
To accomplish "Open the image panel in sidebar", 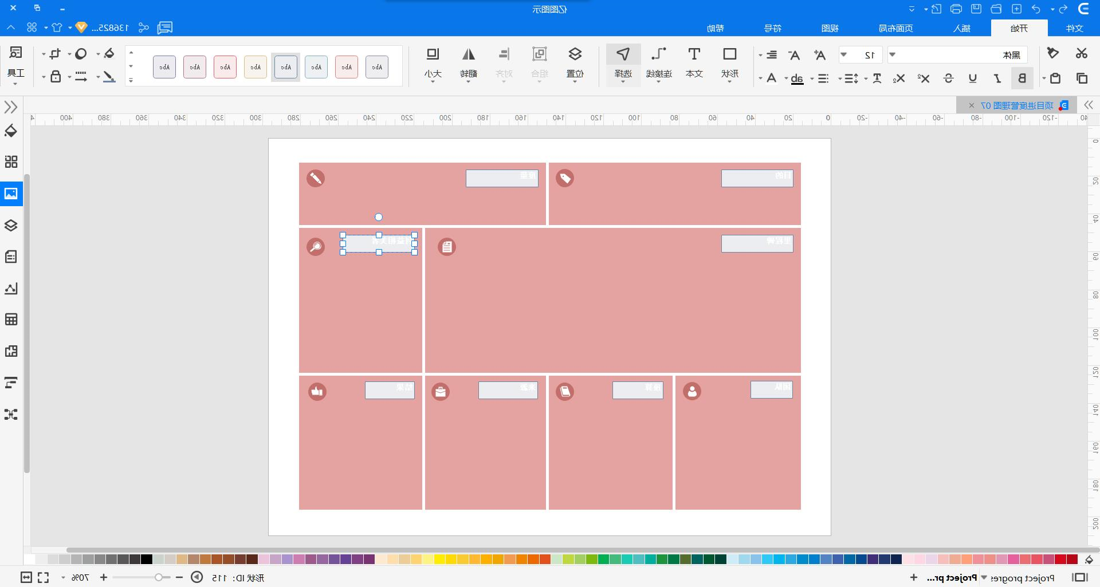I will 11,194.
